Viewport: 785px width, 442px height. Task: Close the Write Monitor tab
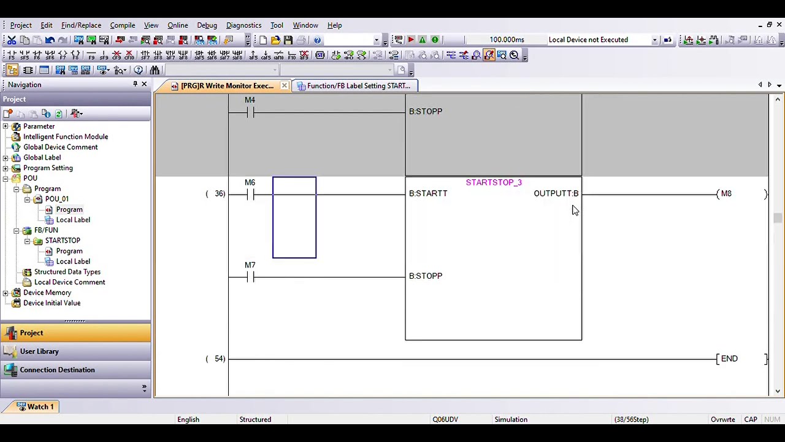pyautogui.click(x=285, y=86)
